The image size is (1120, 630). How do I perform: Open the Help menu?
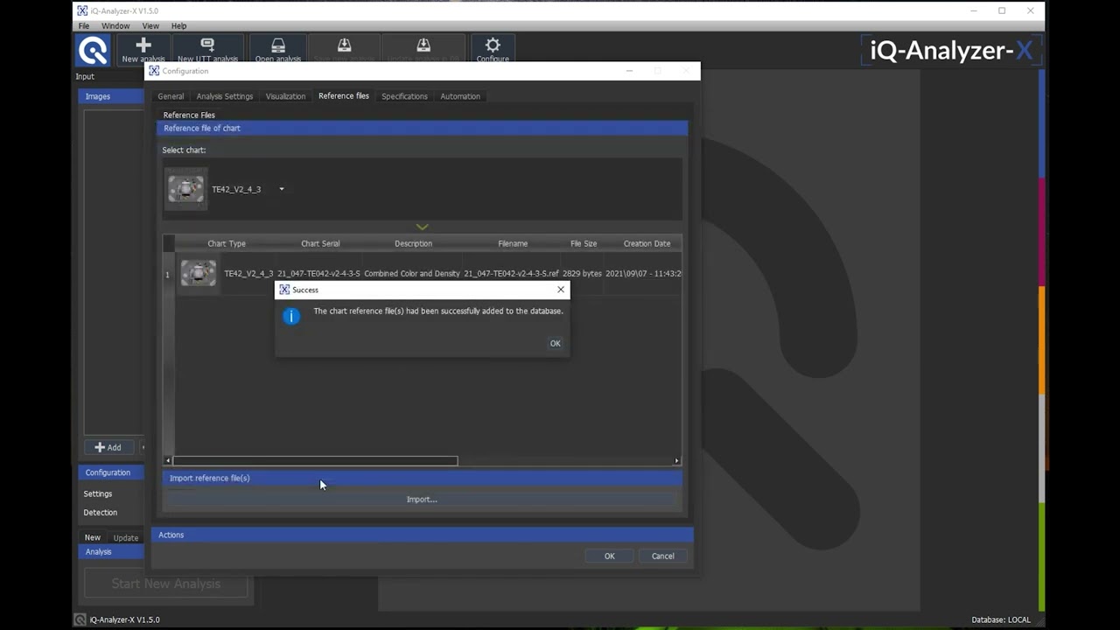coord(178,26)
